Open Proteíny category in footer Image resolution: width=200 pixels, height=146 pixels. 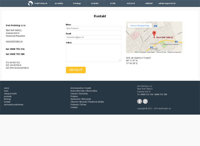74,96
